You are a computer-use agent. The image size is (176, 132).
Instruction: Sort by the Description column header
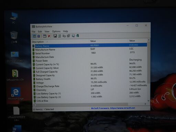pos(60,42)
